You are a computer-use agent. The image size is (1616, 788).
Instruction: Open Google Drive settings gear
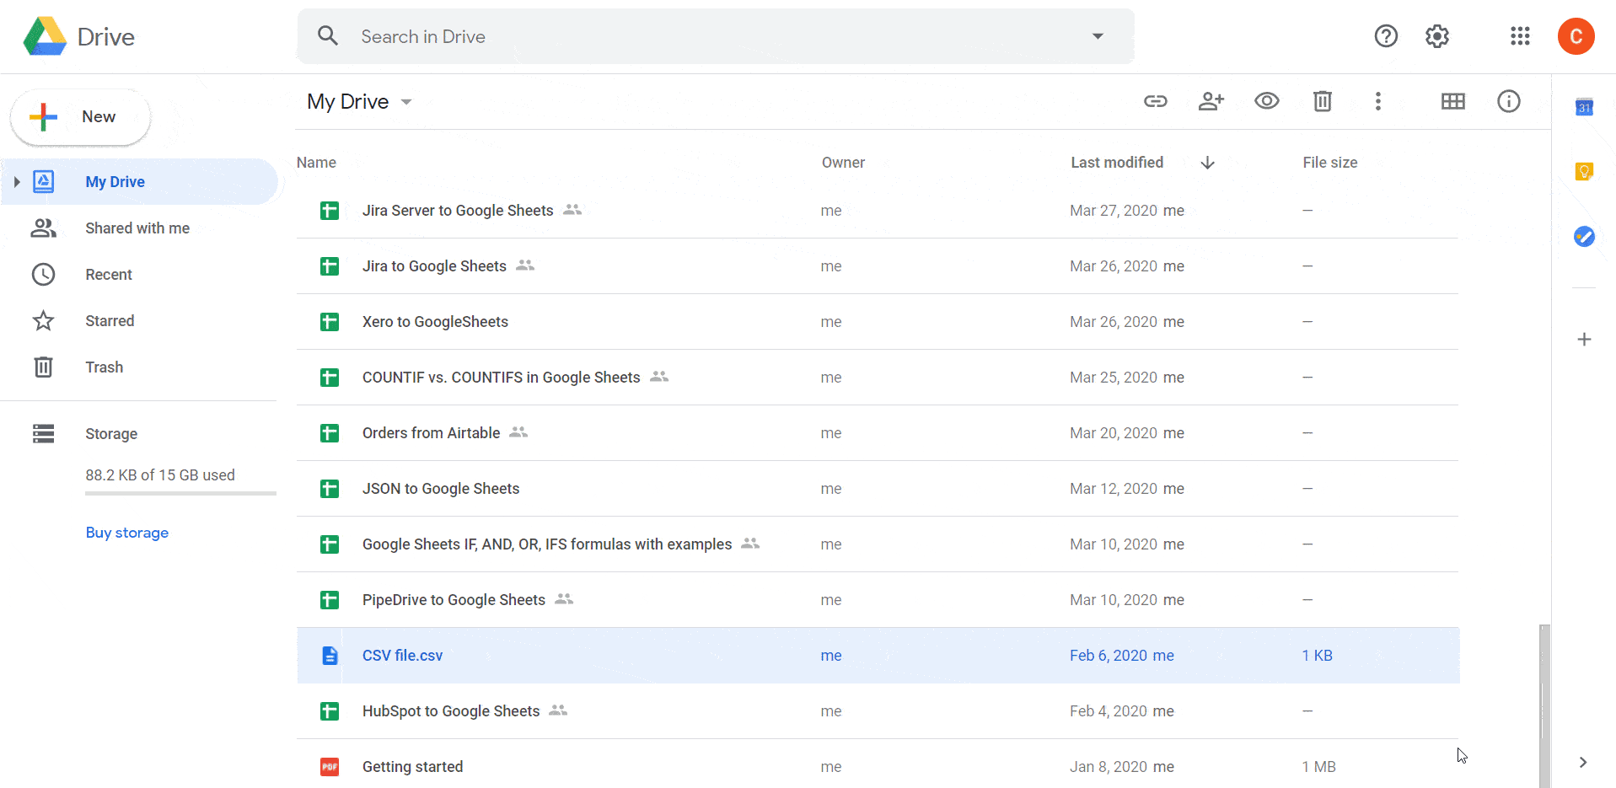tap(1436, 36)
